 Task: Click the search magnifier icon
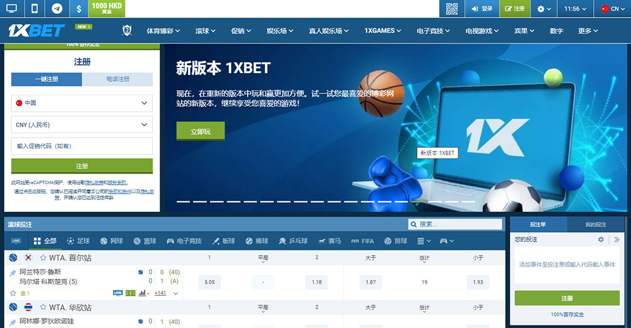414,224
